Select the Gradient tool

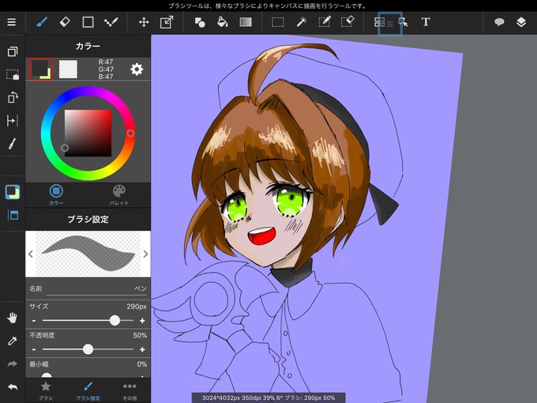tap(246, 22)
